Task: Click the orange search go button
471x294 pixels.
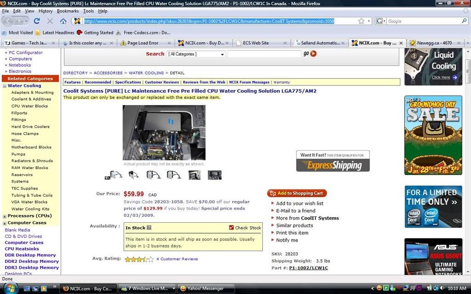Action: tap(313, 54)
